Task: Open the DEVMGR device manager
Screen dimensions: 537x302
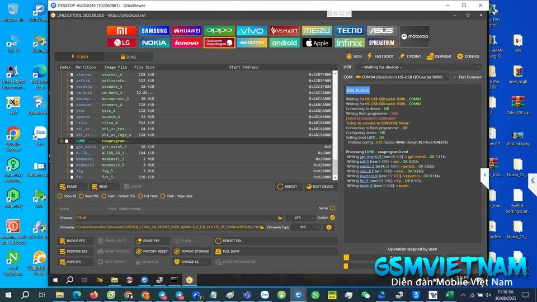Action: pyautogui.click(x=439, y=56)
